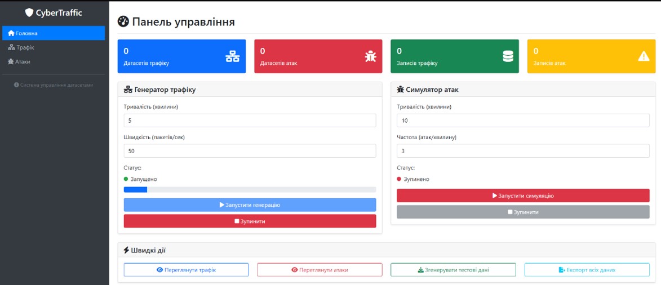Click the lightning icon in Швидкі дії header
The width and height of the screenshot is (661, 285).
pyautogui.click(x=126, y=250)
